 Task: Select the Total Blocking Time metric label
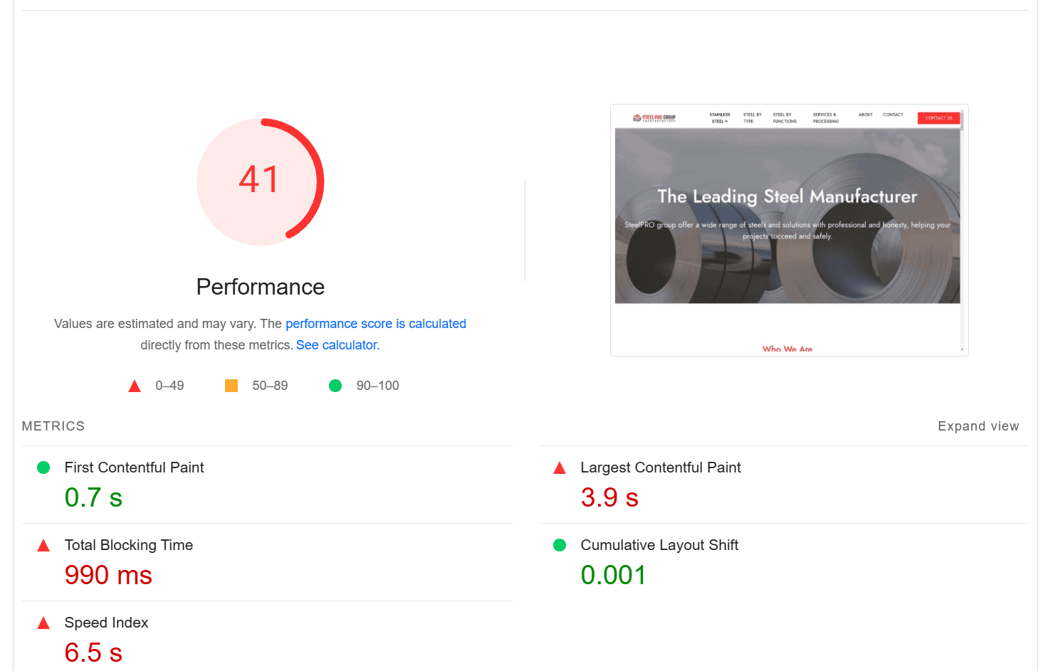coord(129,545)
